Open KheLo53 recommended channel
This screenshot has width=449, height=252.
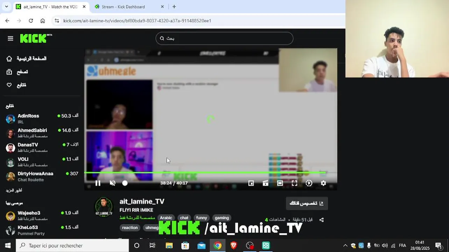click(x=42, y=230)
